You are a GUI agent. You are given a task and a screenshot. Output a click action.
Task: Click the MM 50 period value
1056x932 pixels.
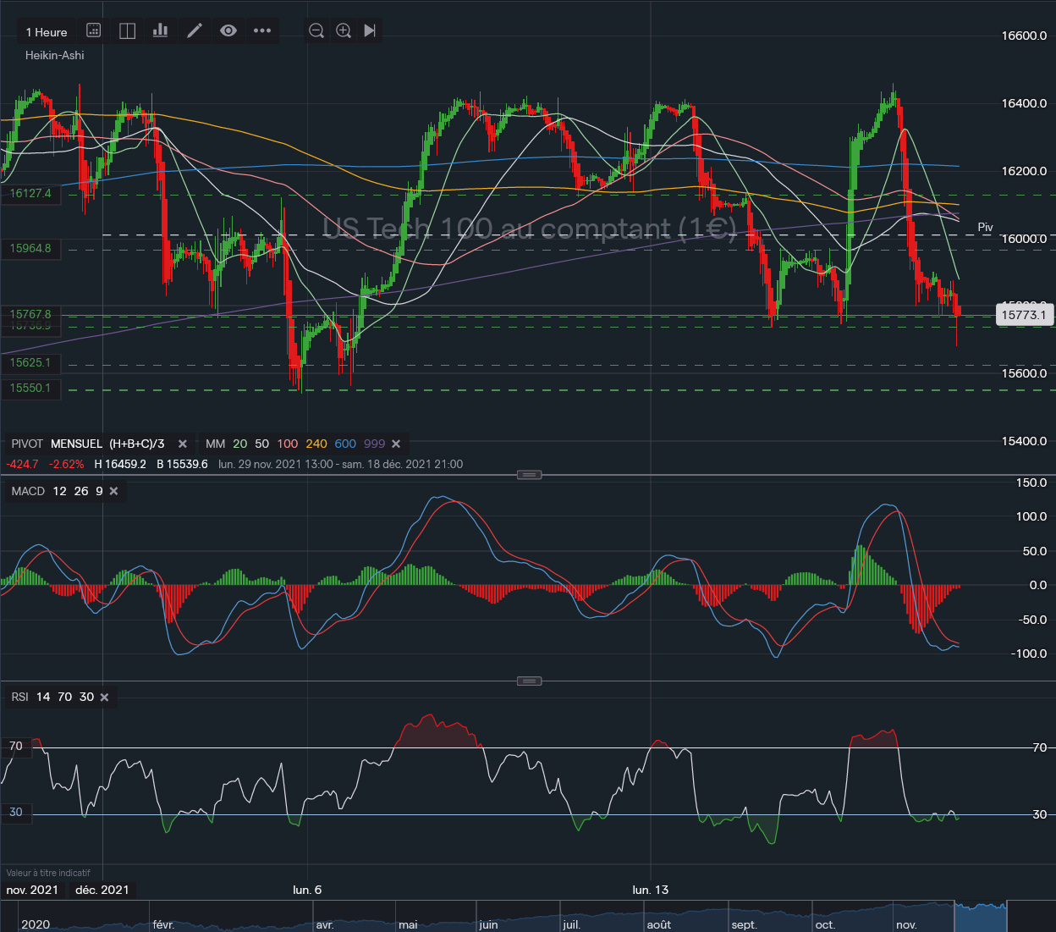tap(262, 444)
